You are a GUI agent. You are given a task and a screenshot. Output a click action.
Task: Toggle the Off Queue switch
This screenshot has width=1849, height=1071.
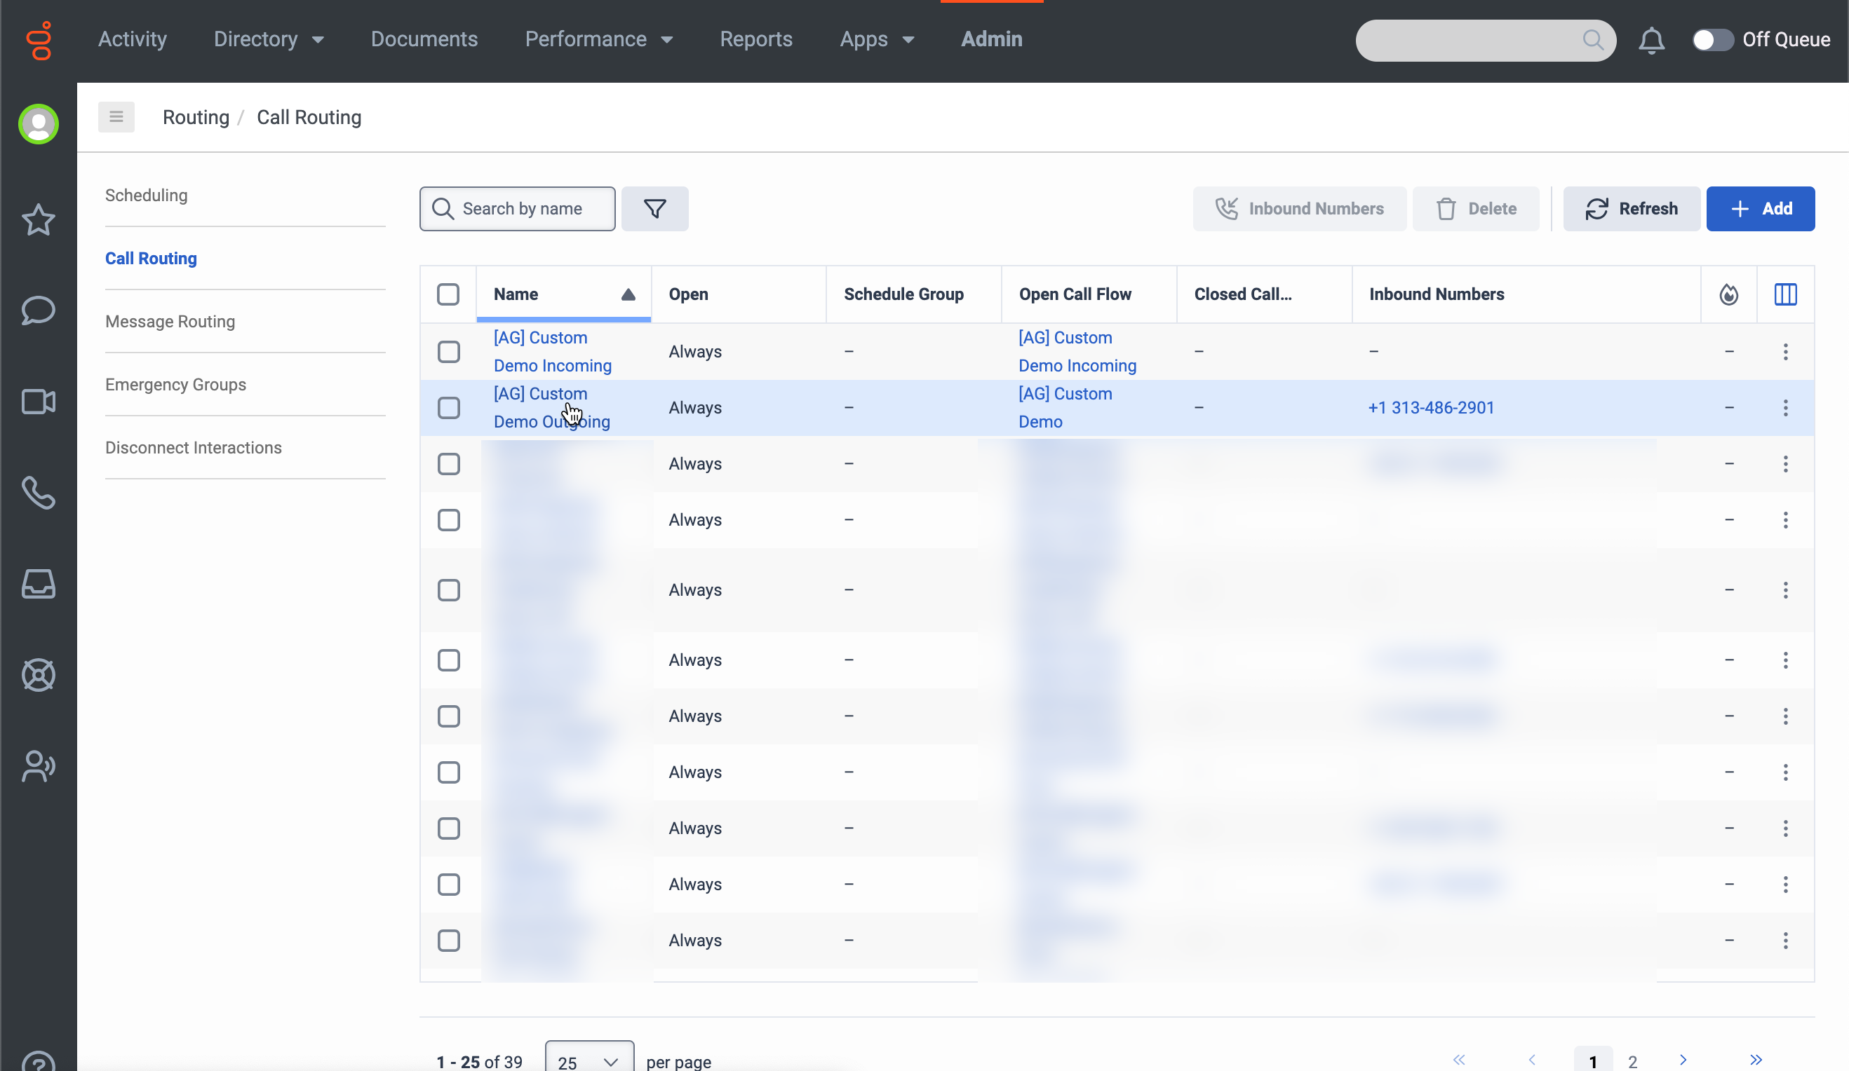point(1711,39)
